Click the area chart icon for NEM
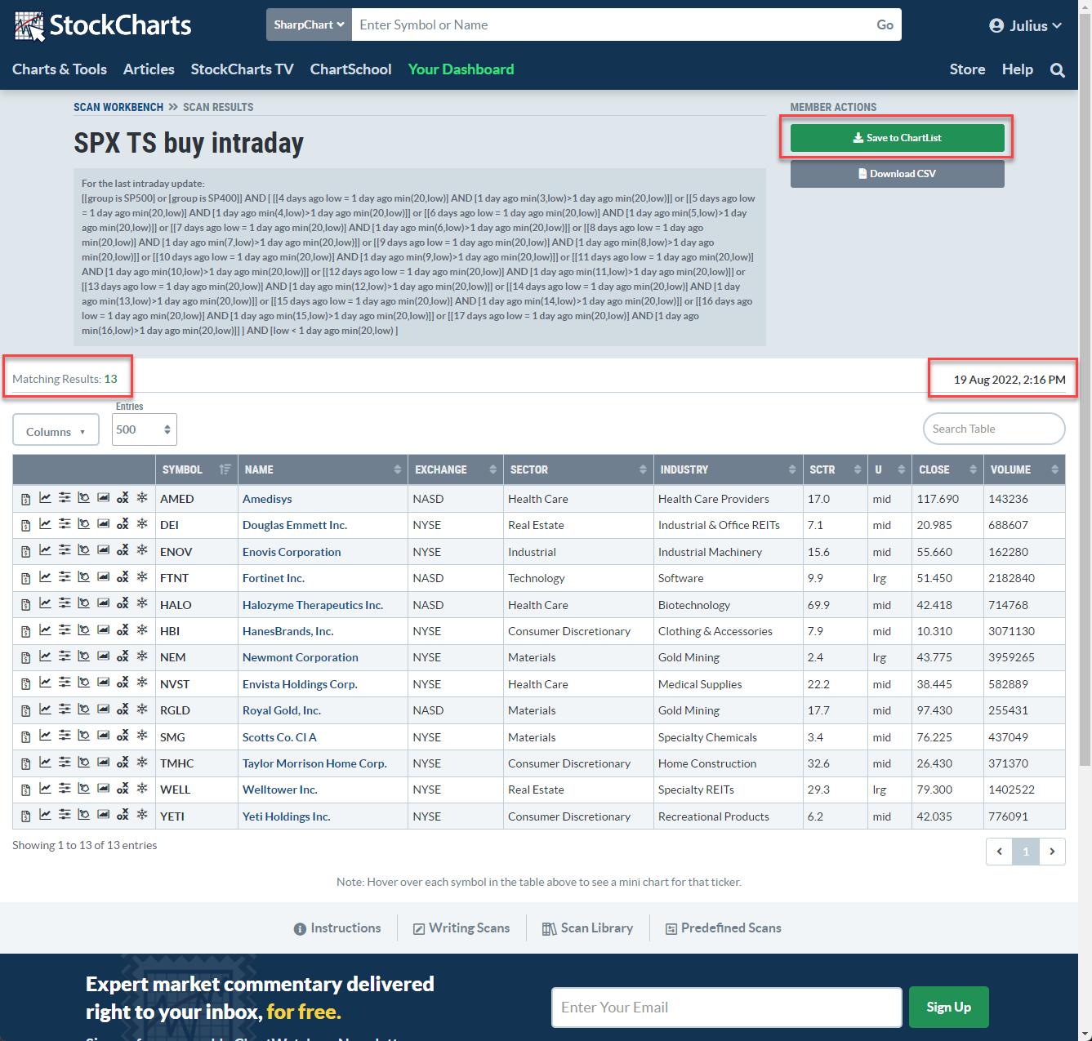 [x=103, y=656]
